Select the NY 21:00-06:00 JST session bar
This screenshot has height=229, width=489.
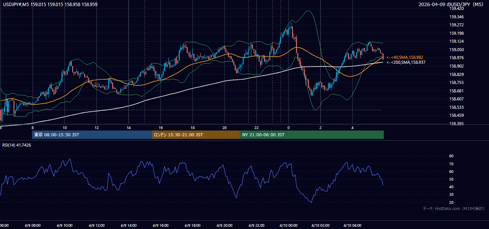[x=312, y=135]
